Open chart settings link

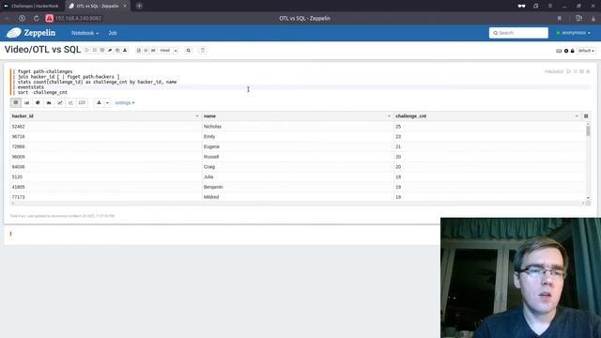[x=125, y=102]
